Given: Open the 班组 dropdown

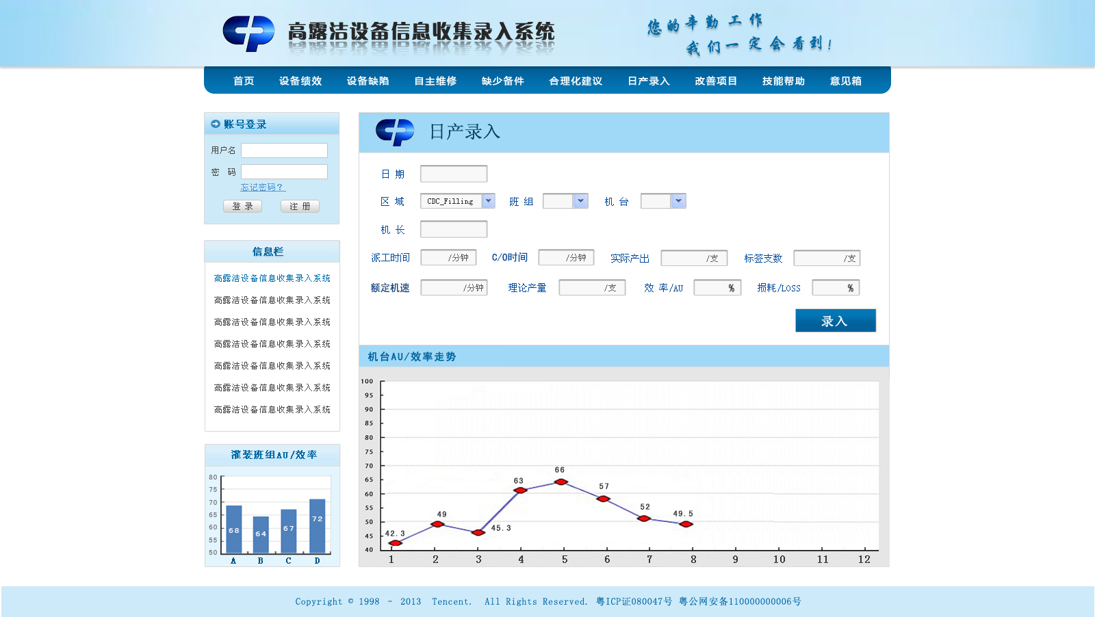Looking at the screenshot, I should pyautogui.click(x=580, y=200).
